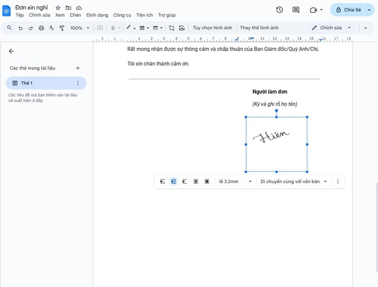
Task: Open the comments panel icon
Action: pyautogui.click(x=296, y=10)
